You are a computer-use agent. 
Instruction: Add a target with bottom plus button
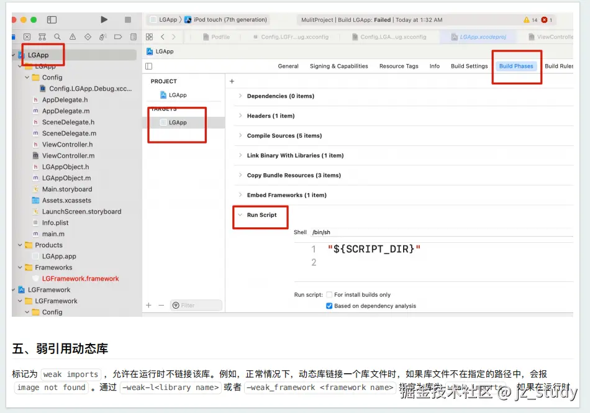148,305
